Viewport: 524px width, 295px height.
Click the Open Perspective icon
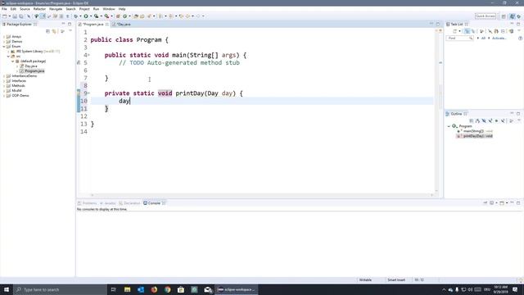(504, 16)
